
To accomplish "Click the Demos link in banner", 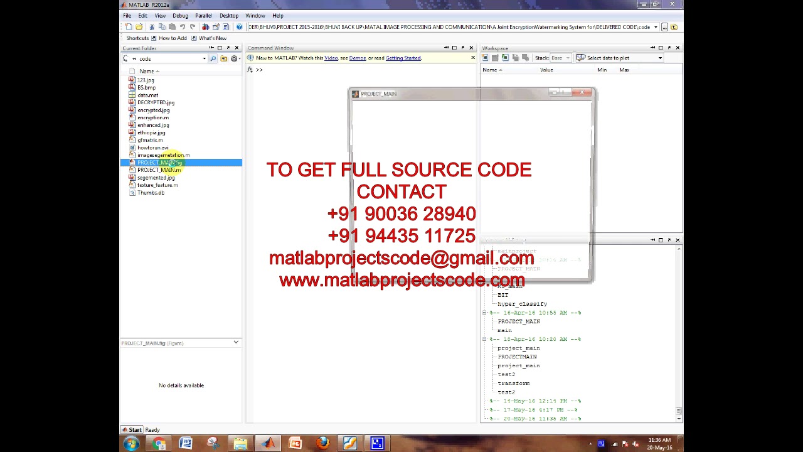I will (x=358, y=58).
